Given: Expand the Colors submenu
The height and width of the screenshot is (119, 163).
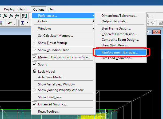Looking at the screenshot, I should 63,21.
